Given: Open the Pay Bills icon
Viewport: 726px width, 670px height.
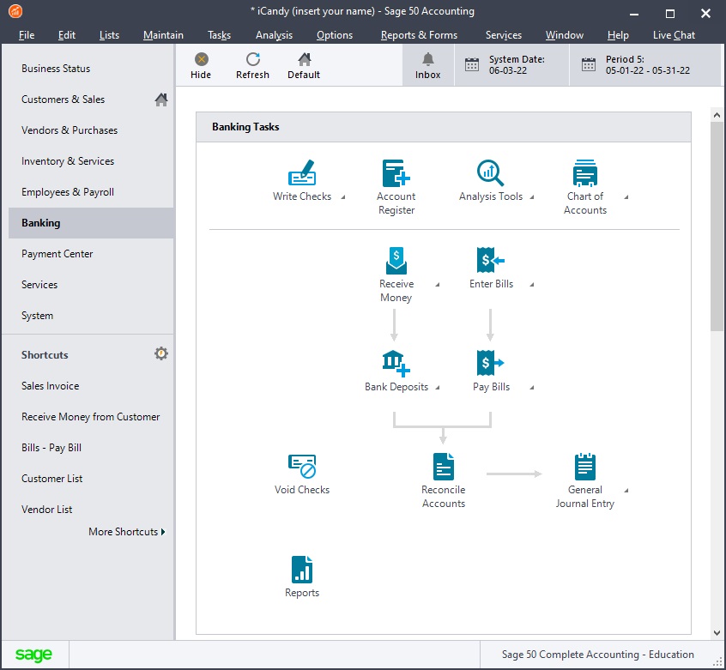Looking at the screenshot, I should click(490, 363).
